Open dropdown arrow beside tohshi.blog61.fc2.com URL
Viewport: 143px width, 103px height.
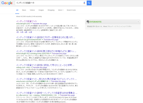click(51, 53)
